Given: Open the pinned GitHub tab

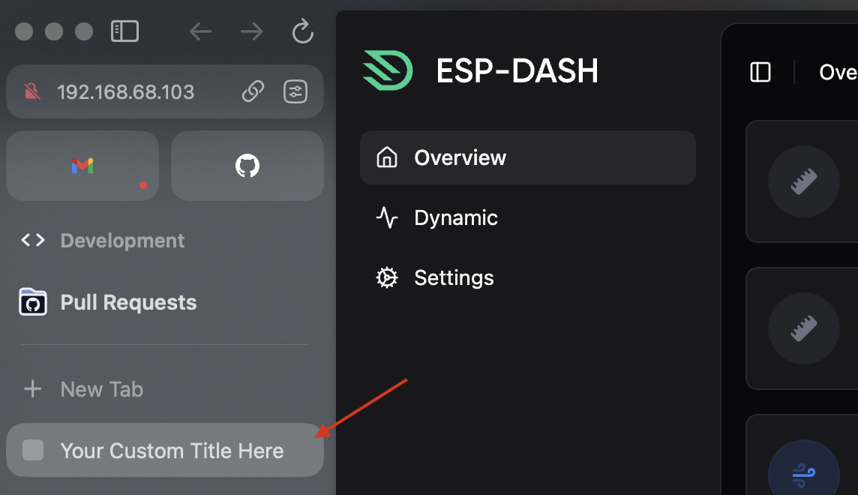Looking at the screenshot, I should pos(247,166).
